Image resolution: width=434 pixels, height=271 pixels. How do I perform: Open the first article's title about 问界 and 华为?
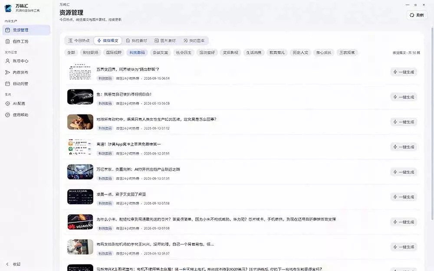click(128, 69)
